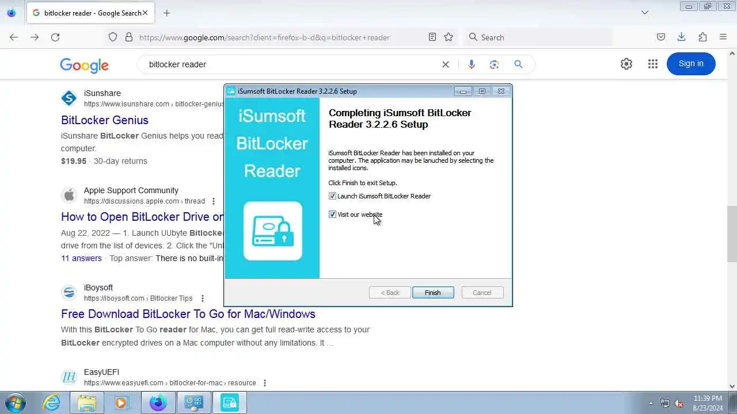The image size is (737, 414).
Task: Click the browser vertical scrollbar thumb
Action: [732, 233]
